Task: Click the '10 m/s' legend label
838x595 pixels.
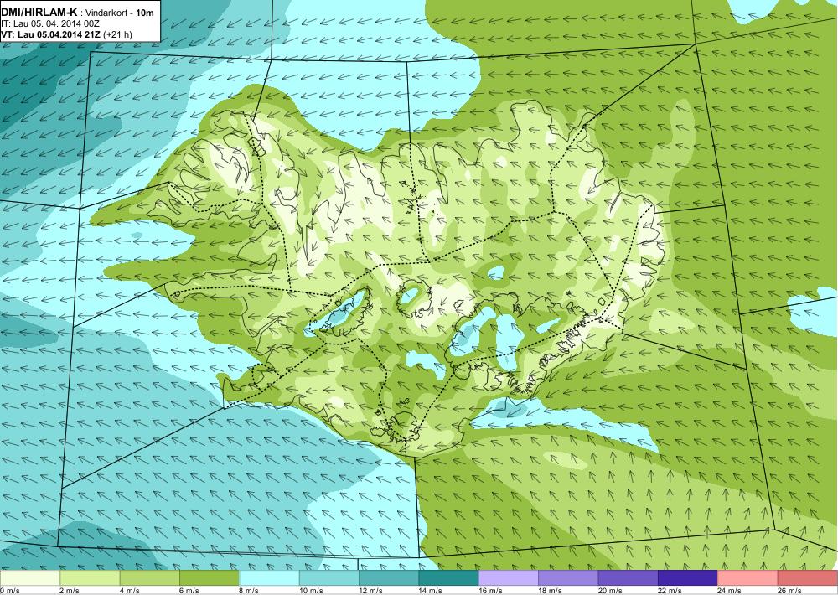Action: [x=311, y=591]
